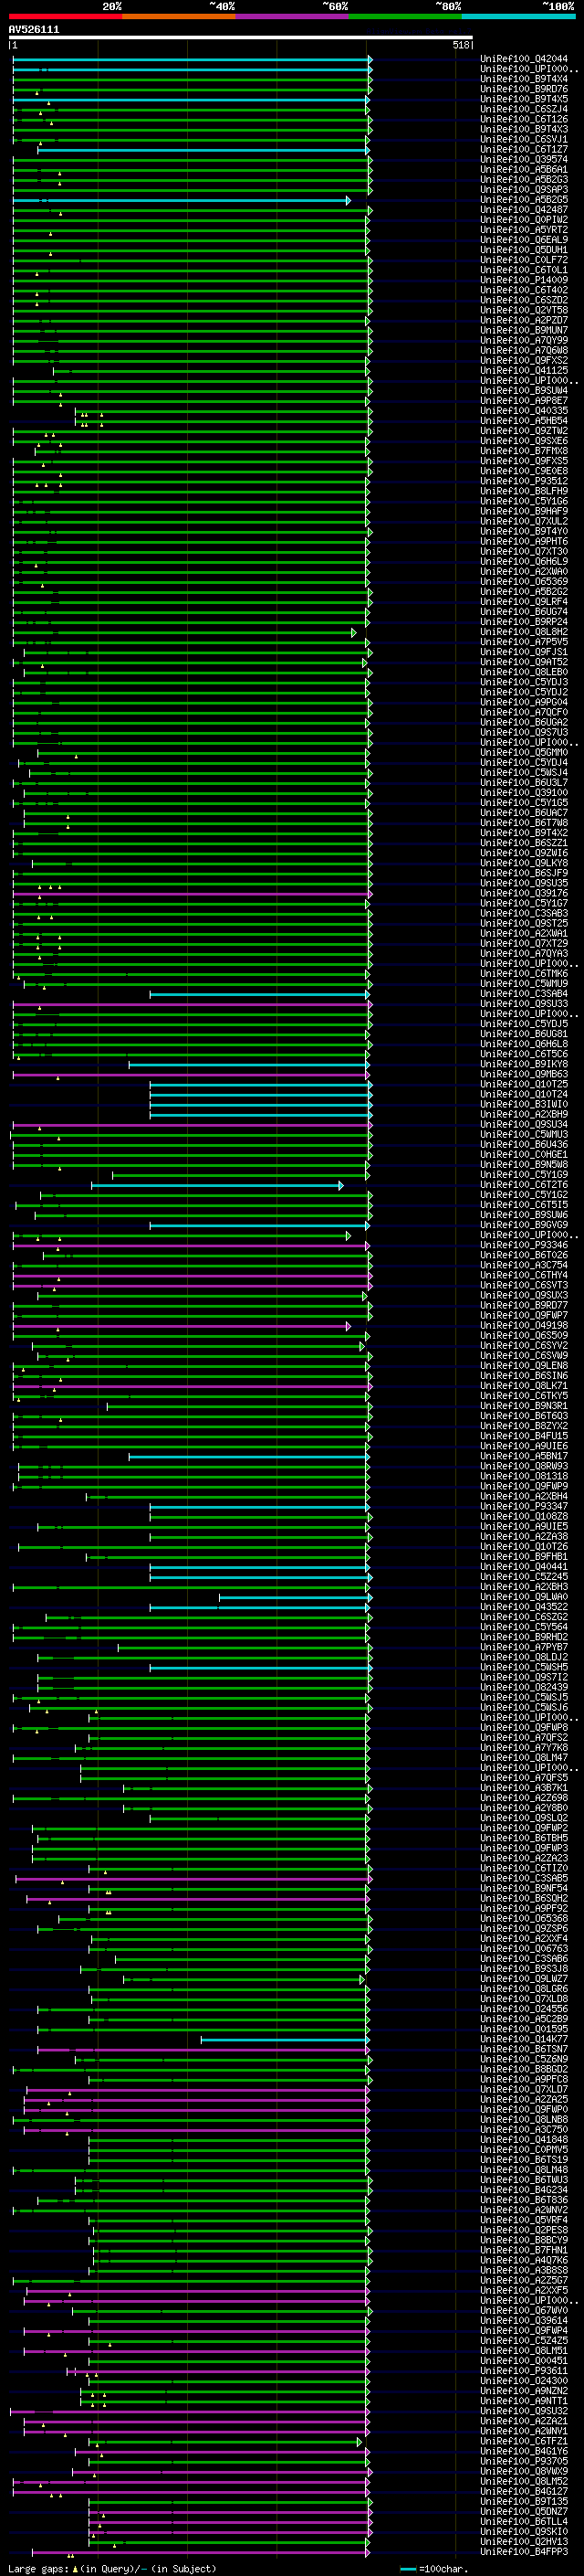This screenshot has height=2576, width=584.
Task: Select the UniRef100_B9SUW4 row label
Action: [524, 391]
